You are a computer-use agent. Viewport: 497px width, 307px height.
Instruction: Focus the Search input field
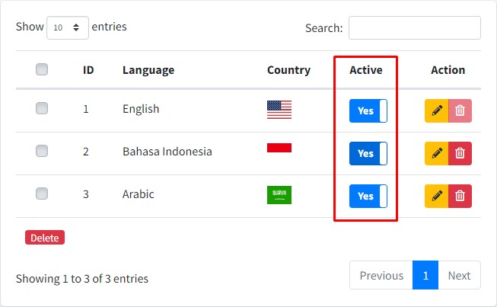415,28
